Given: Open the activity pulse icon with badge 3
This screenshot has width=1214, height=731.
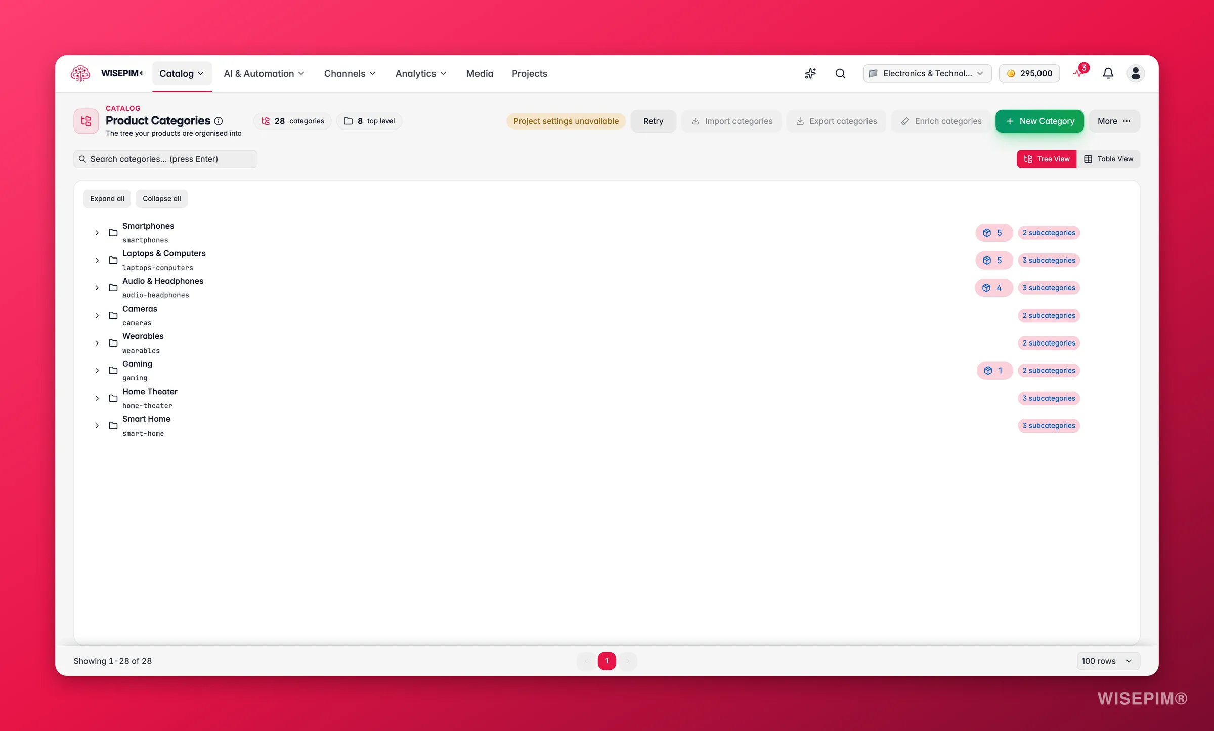Looking at the screenshot, I should coord(1079,72).
